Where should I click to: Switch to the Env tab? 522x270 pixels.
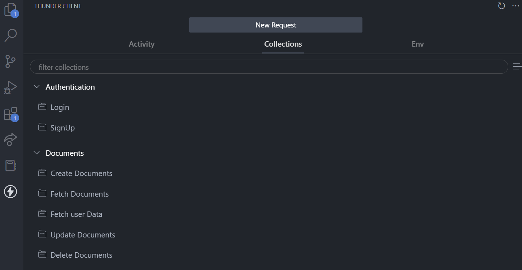tap(418, 44)
